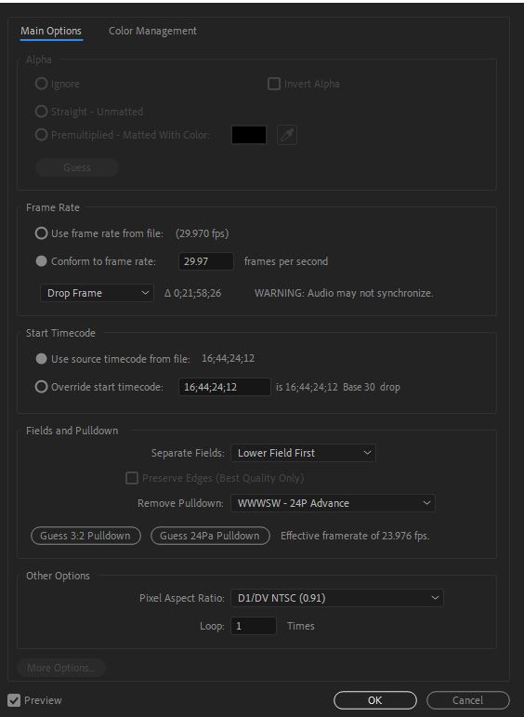Confirm with the OK button
The height and width of the screenshot is (717, 524).
[x=375, y=700]
